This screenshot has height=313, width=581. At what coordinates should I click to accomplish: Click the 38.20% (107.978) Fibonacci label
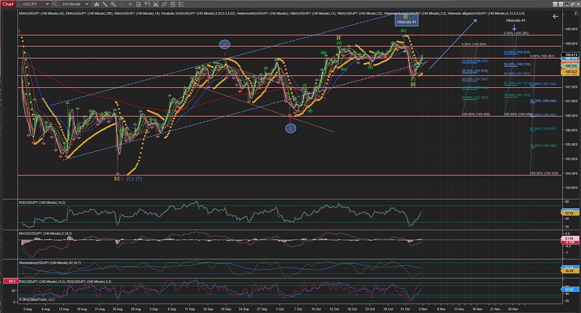tap(475, 71)
